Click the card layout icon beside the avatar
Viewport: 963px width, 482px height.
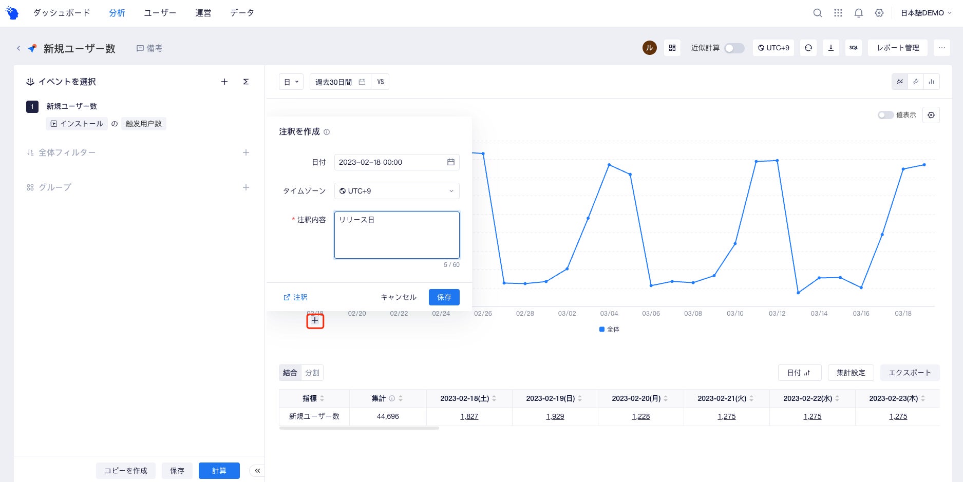pos(672,47)
